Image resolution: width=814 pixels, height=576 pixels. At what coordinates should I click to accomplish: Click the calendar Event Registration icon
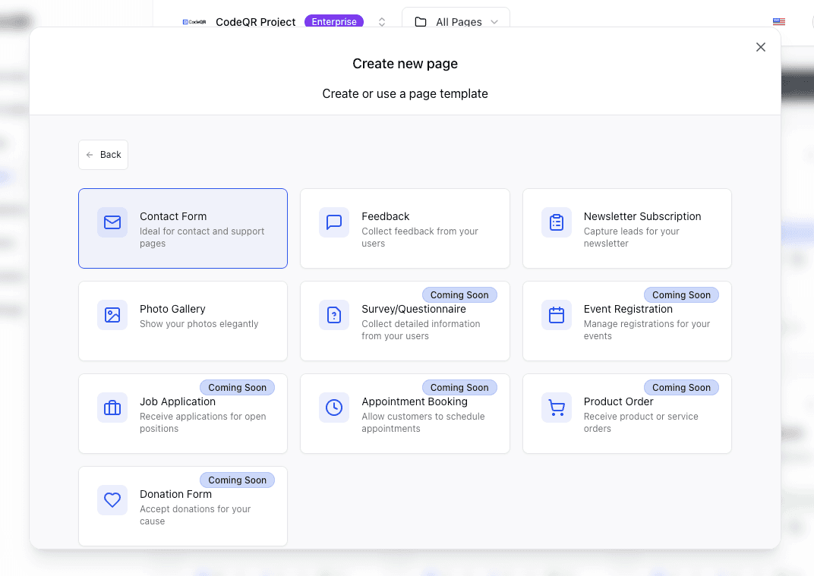pos(557,315)
